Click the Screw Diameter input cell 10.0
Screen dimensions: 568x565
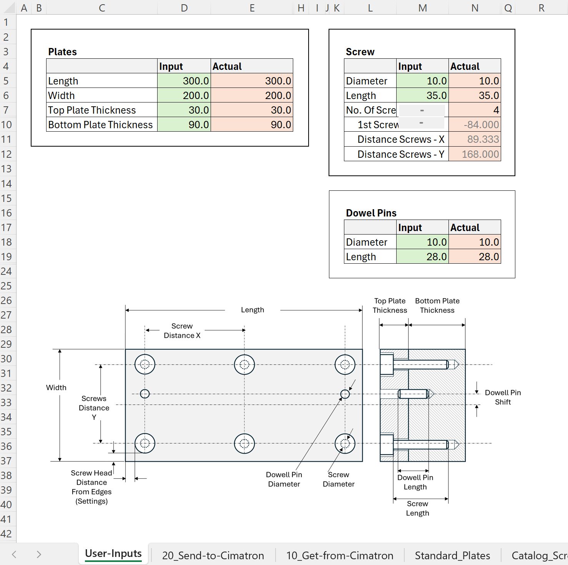click(x=422, y=81)
